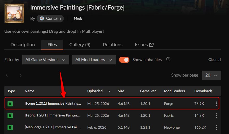This screenshot has width=229, height=134.
Task: Open the Mods category tag
Action: [78, 19]
